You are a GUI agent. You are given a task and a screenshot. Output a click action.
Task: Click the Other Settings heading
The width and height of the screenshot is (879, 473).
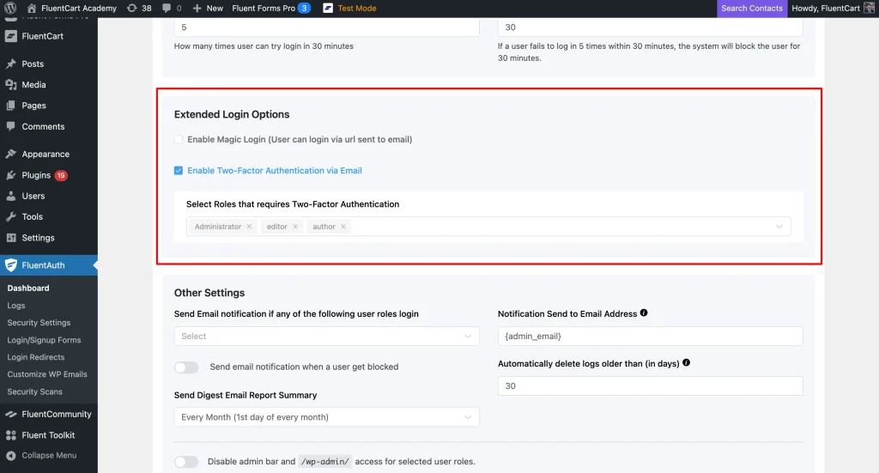209,293
